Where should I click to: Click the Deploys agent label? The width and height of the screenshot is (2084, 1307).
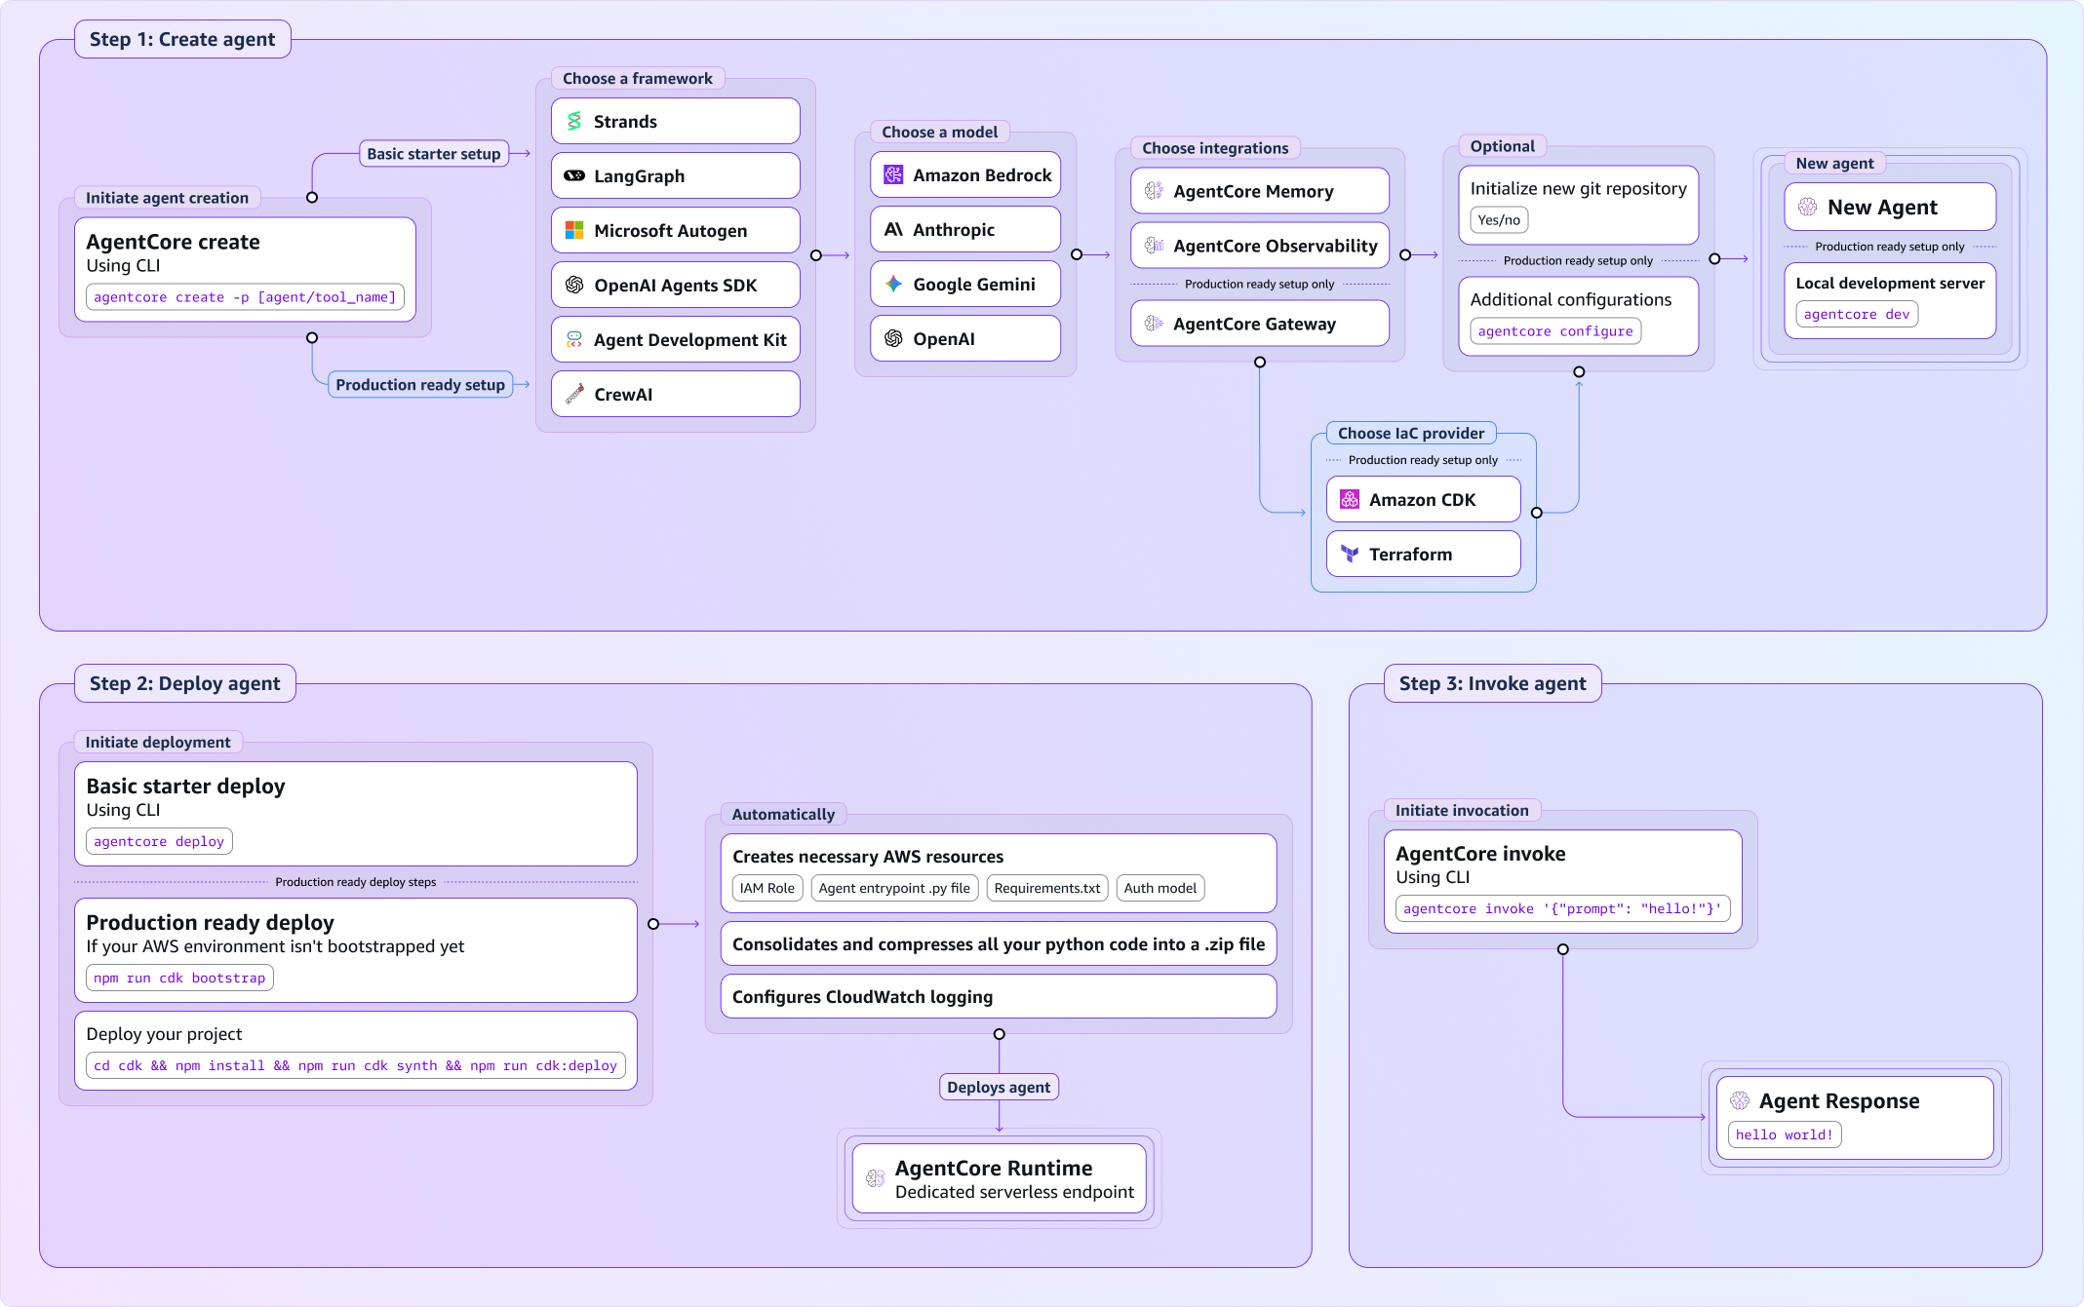click(x=999, y=1088)
